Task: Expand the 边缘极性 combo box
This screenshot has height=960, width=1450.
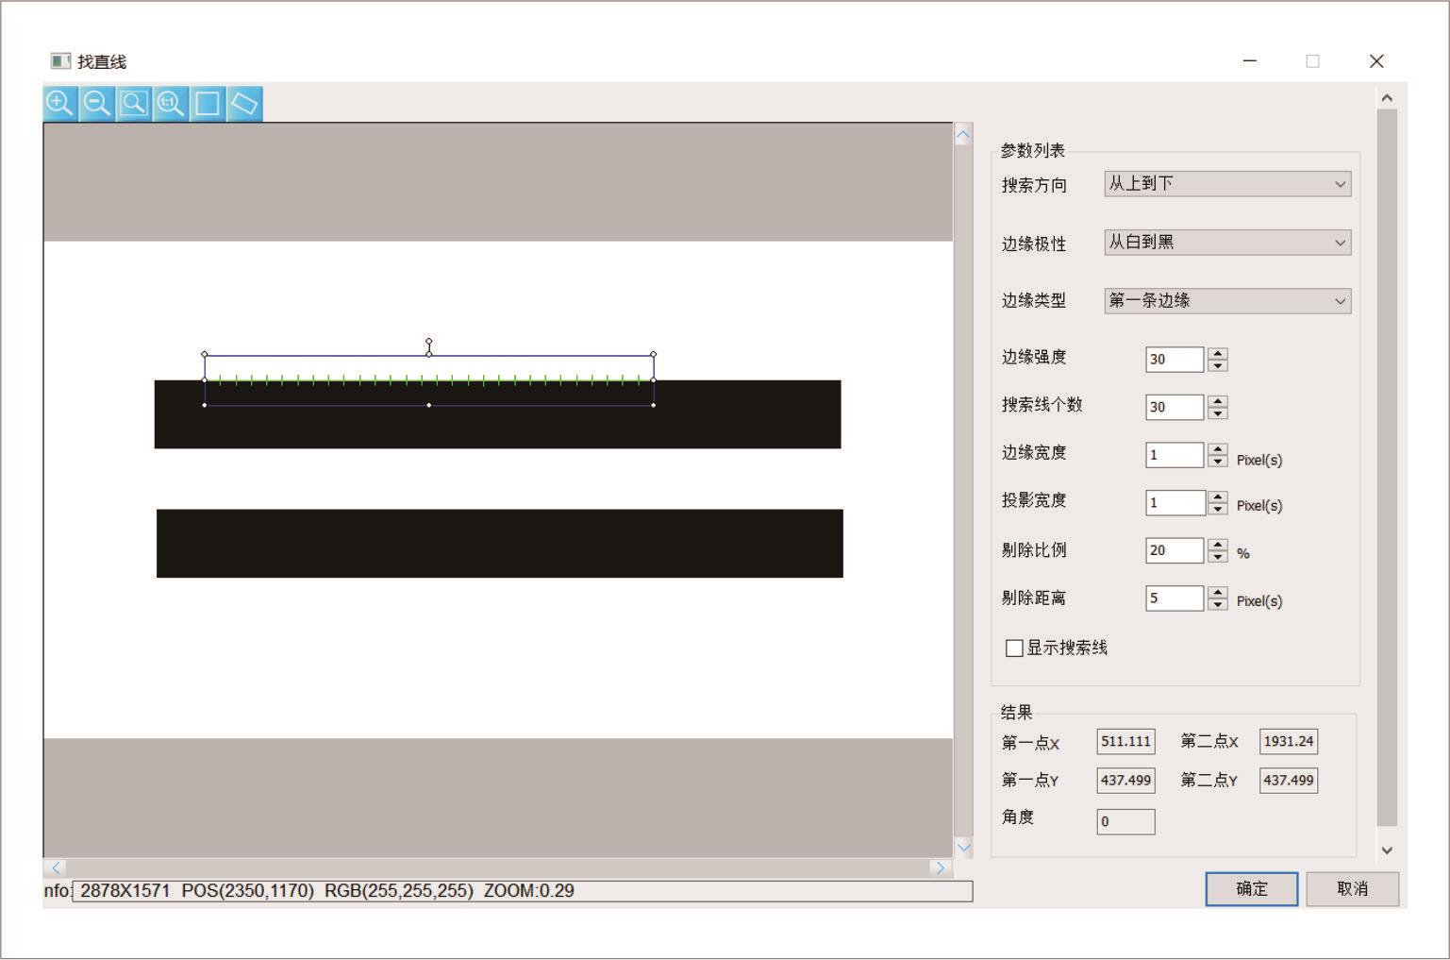Action: pyautogui.click(x=1226, y=243)
